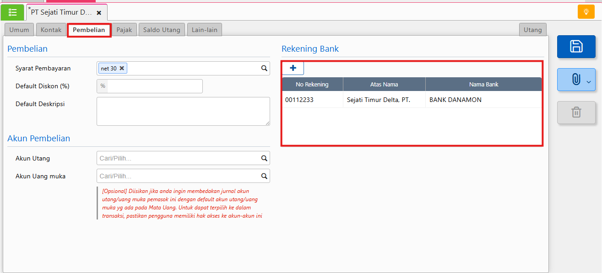This screenshot has height=273, width=602.
Task: Add a bank account with plus icon
Action: click(x=293, y=68)
